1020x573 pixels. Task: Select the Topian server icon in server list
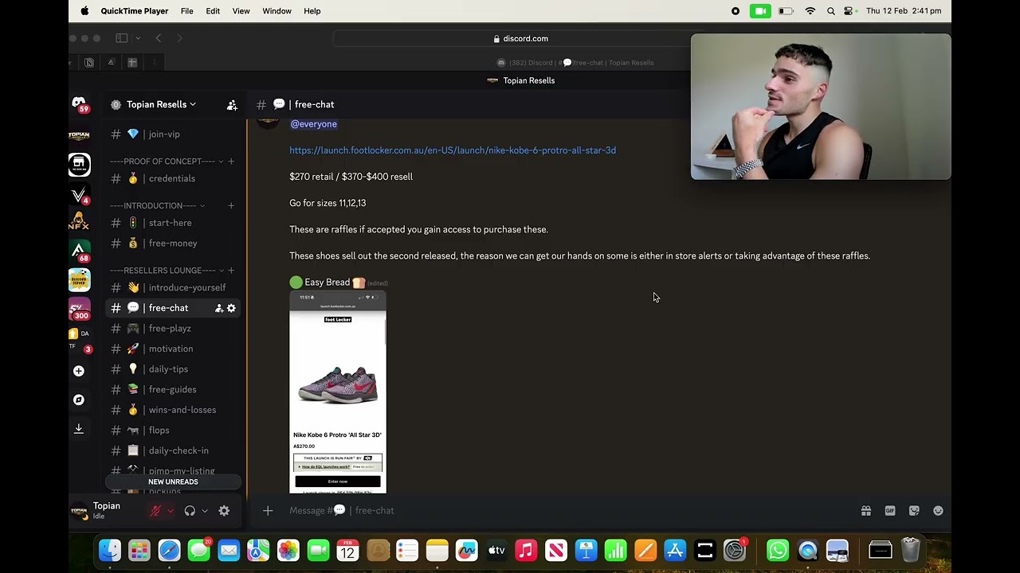click(79, 135)
